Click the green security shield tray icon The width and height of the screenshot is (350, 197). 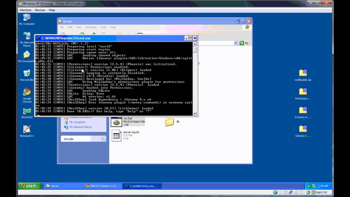pos(309,186)
